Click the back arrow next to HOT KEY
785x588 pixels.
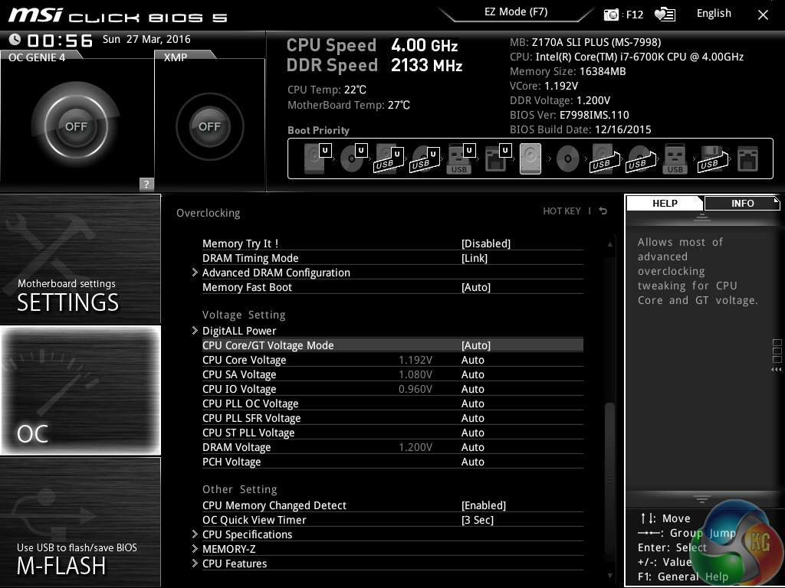[x=603, y=211]
